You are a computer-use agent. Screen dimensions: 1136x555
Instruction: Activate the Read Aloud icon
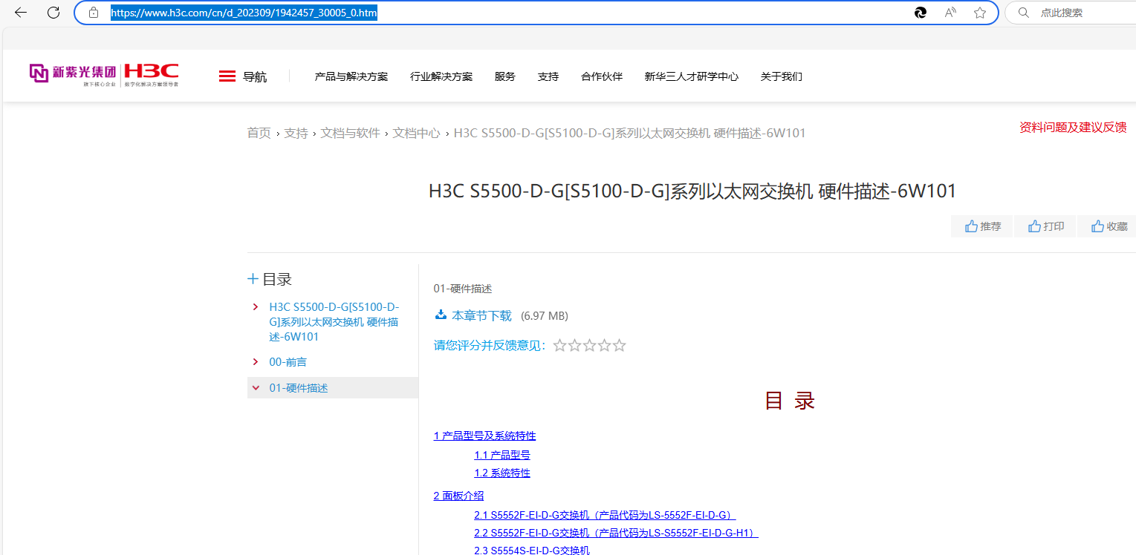tap(950, 13)
